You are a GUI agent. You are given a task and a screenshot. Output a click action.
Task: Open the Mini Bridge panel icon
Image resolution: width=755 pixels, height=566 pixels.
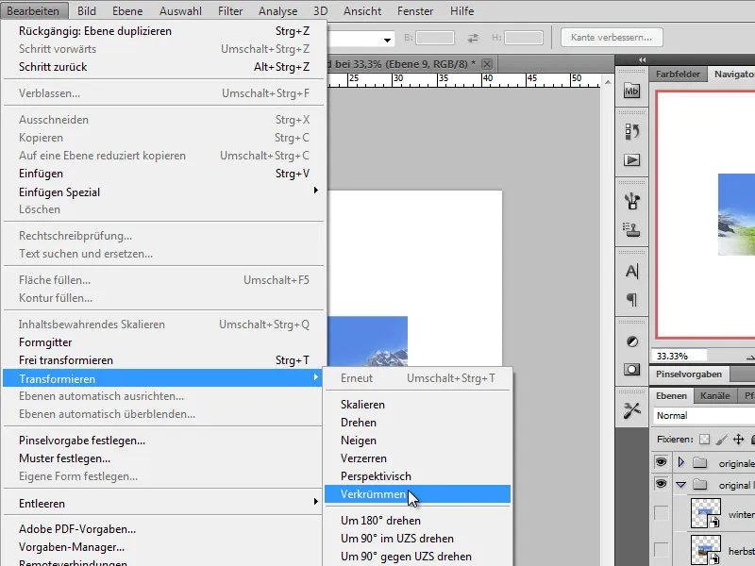(x=631, y=90)
